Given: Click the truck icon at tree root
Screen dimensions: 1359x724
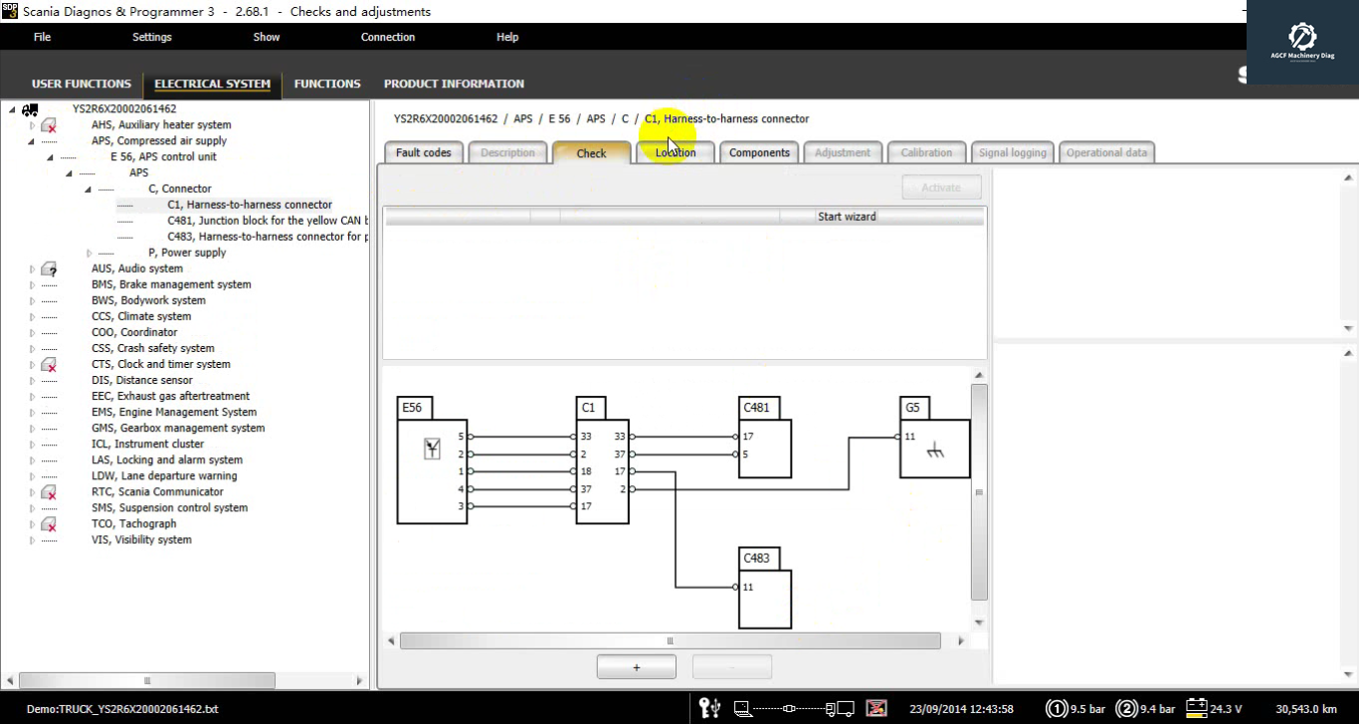Looking at the screenshot, I should pos(30,109).
